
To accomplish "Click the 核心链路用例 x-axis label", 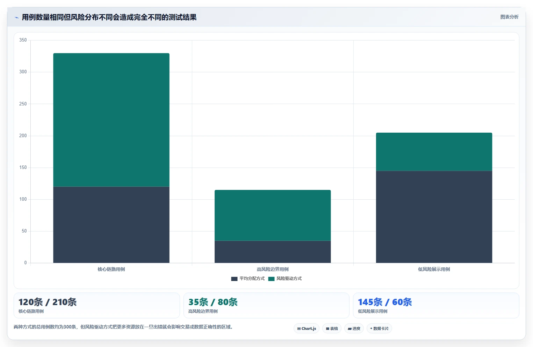I will (x=111, y=269).
